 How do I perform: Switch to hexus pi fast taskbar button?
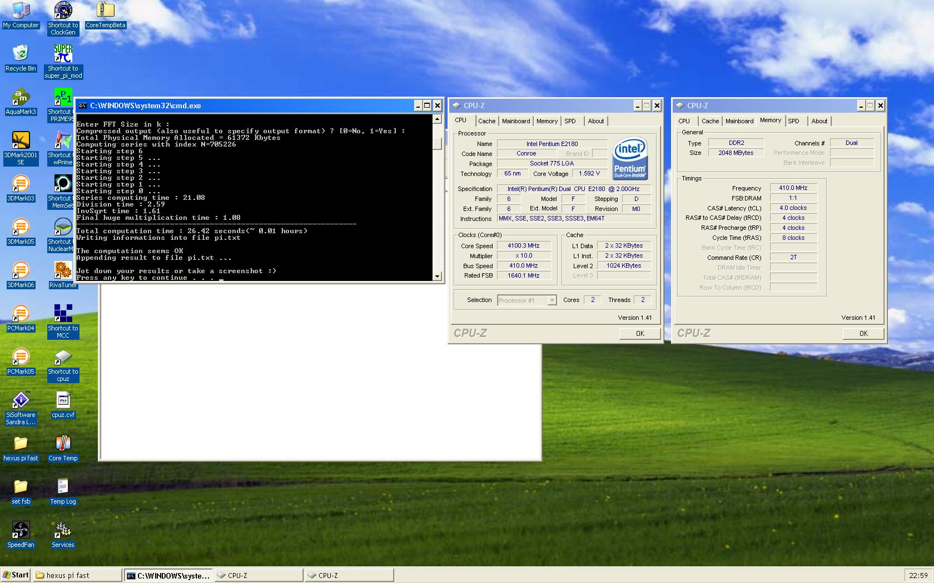click(x=77, y=575)
